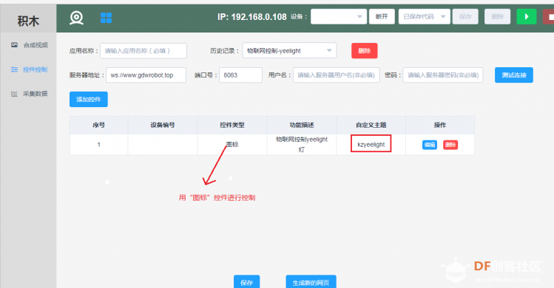Click the 物联网控制yeelight灯 description cell

[301, 144]
